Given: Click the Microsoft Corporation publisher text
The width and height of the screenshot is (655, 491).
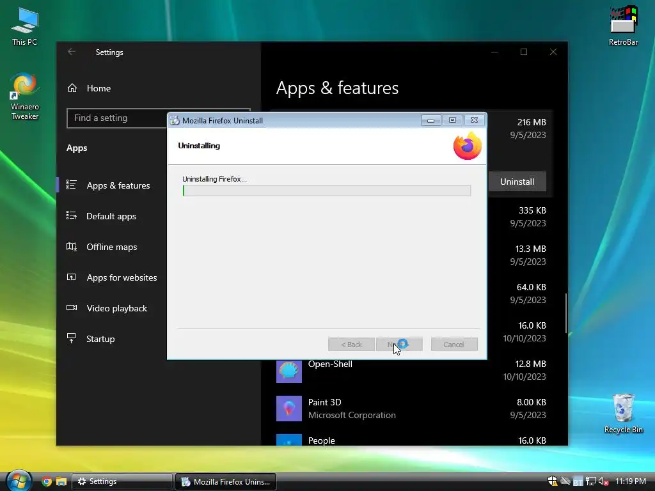Looking at the screenshot, I should (x=352, y=415).
